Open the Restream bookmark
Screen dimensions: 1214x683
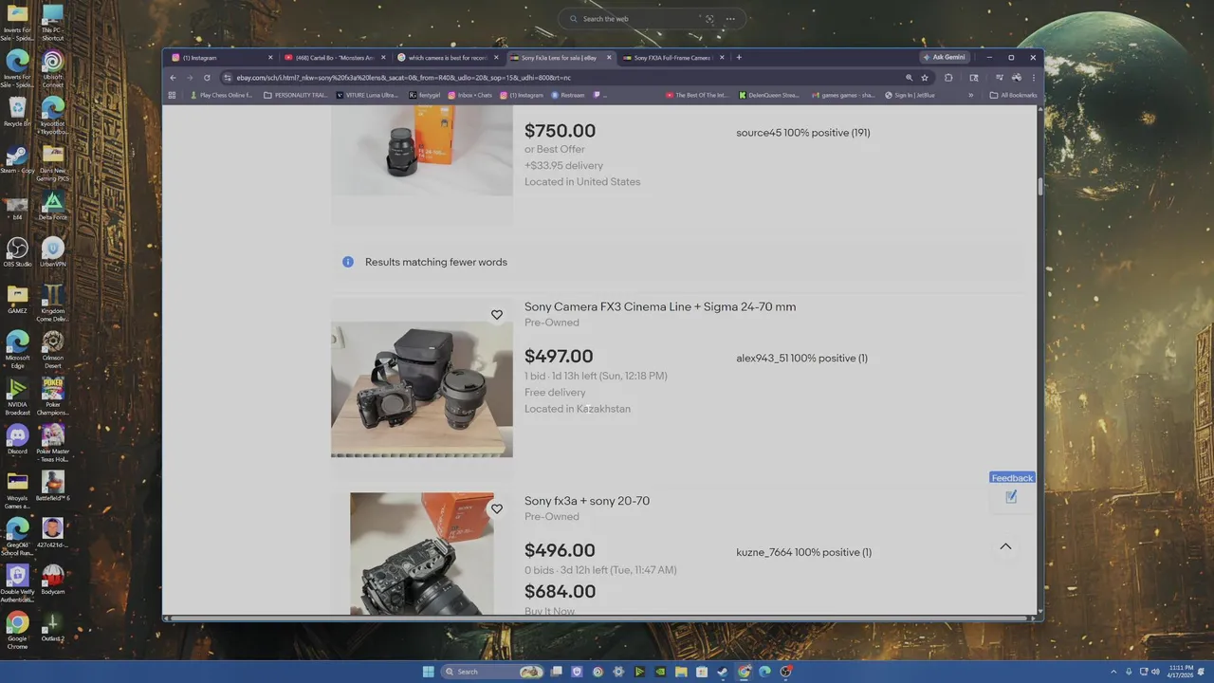pyautogui.click(x=568, y=95)
